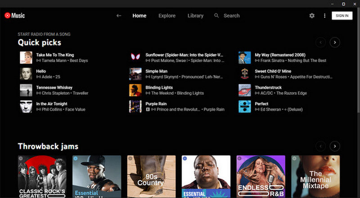This screenshot has width=360, height=198.
Task: Play song title Take Me To The King
Action: (55, 55)
